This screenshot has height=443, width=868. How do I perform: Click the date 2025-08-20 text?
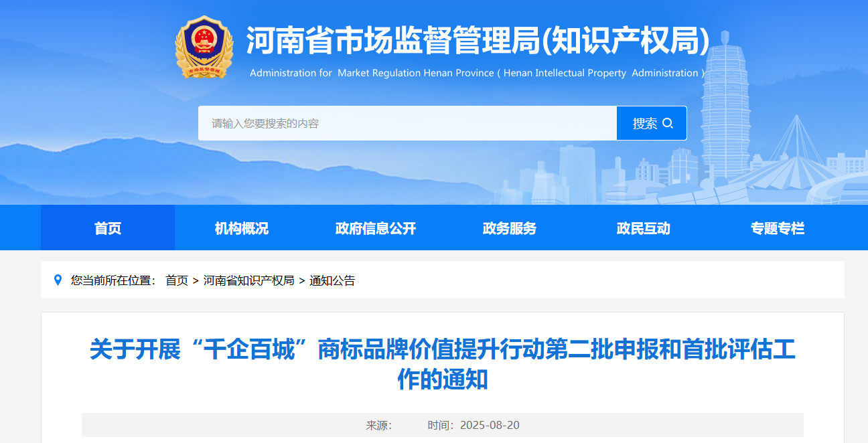pos(490,426)
